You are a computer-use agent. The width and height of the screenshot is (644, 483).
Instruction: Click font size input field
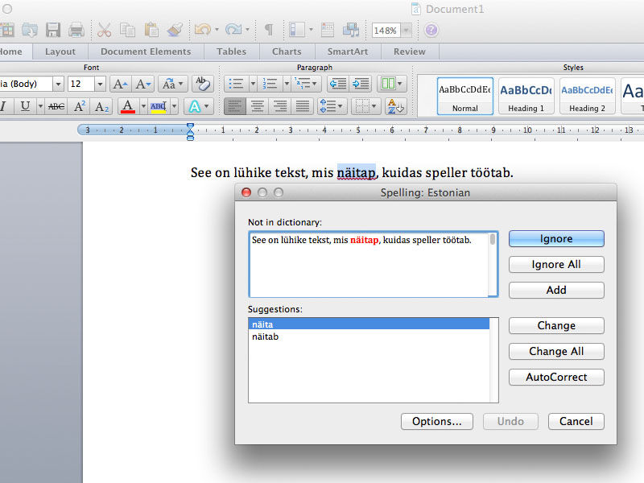[81, 85]
